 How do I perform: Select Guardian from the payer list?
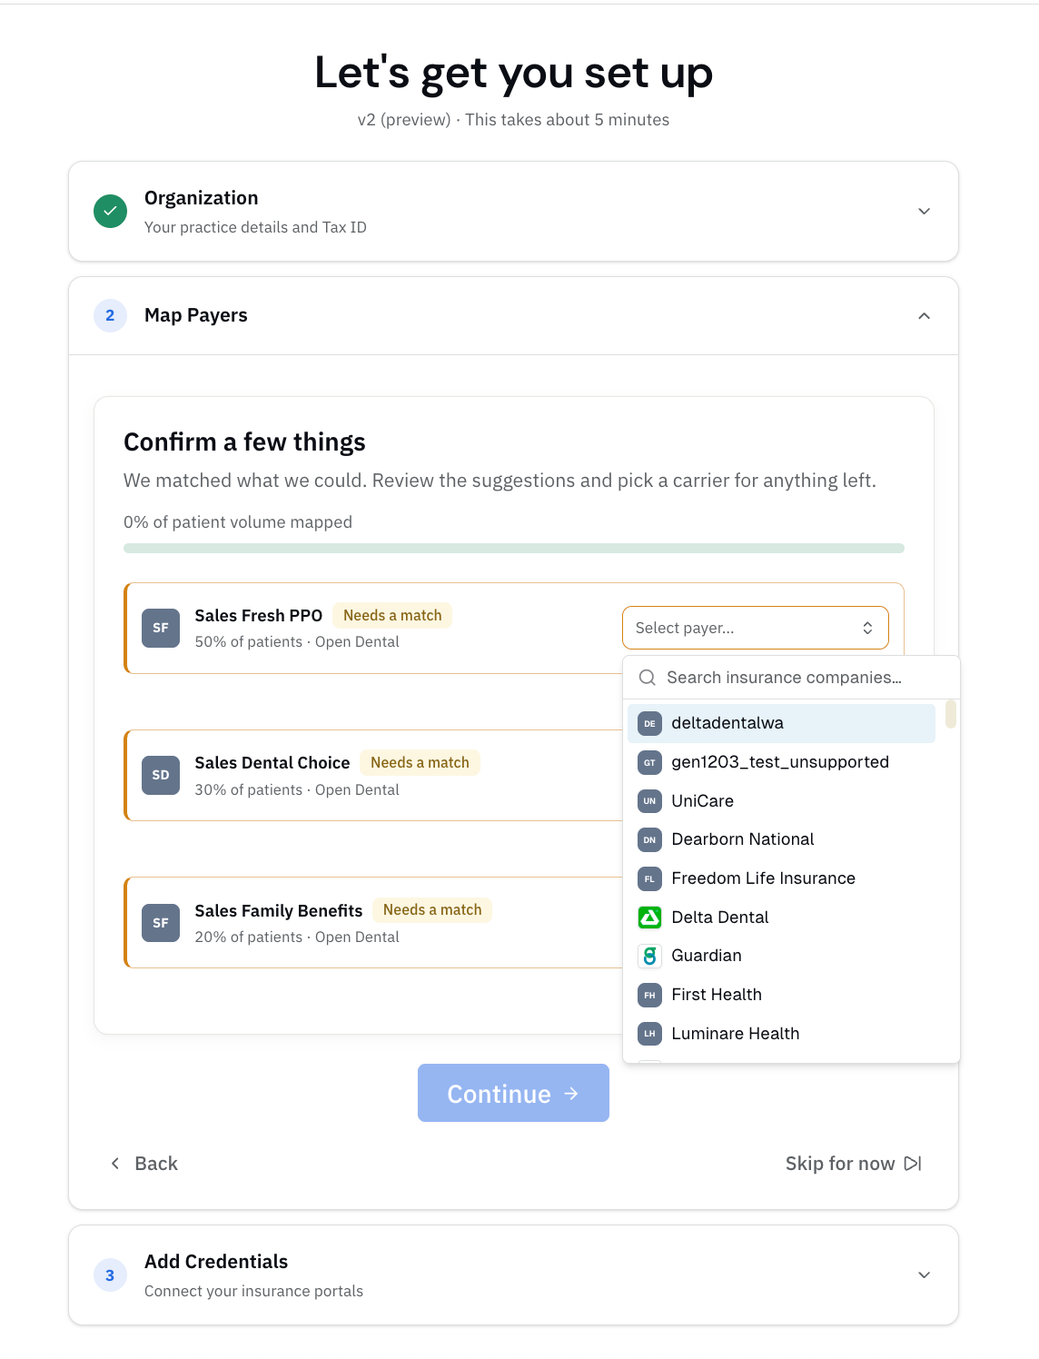click(x=781, y=956)
